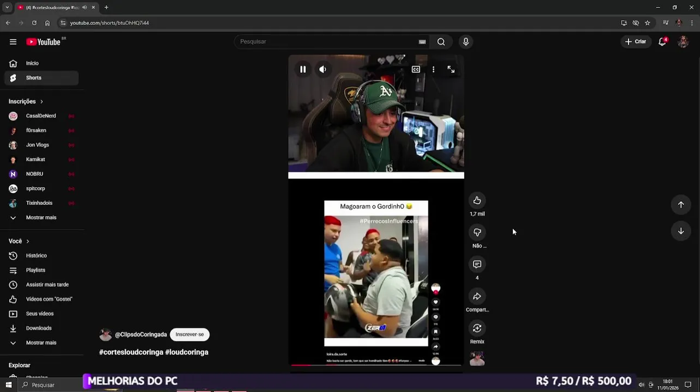This screenshot has width=700, height=392.
Task: Open Tixinhadois channel subscription
Action: [41, 203]
